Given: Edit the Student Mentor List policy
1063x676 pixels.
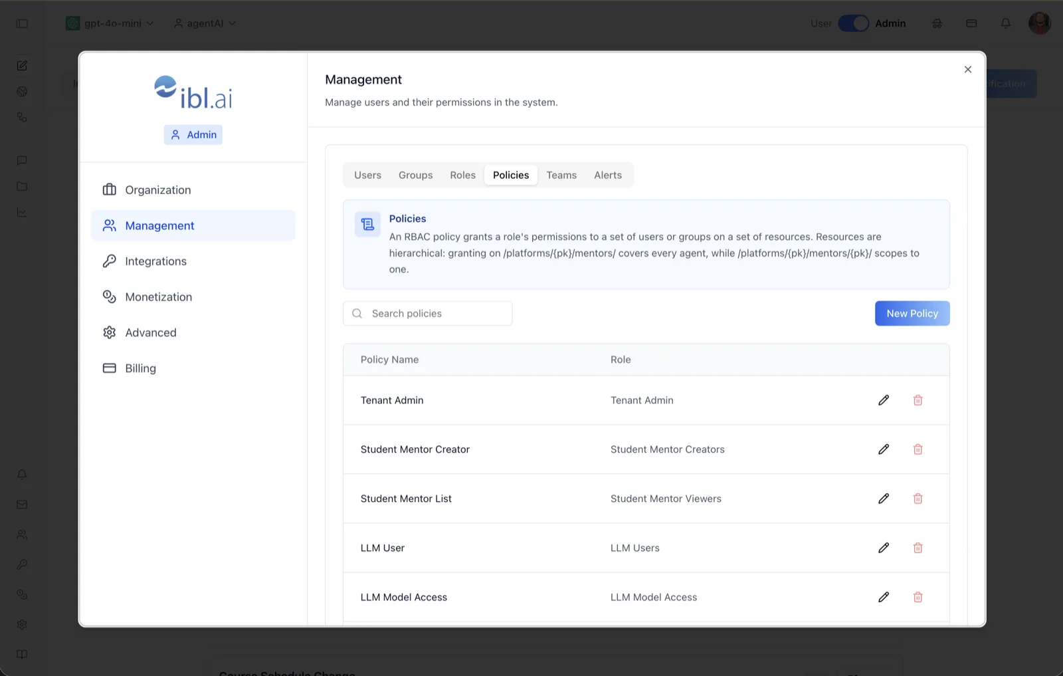Looking at the screenshot, I should [x=884, y=499].
